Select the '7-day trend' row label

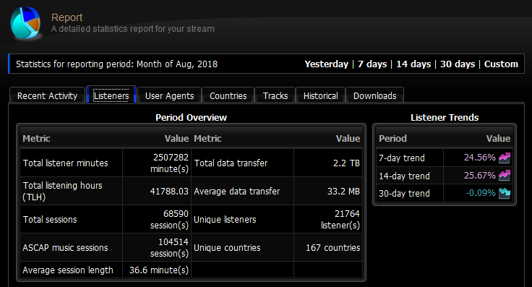[402, 158]
